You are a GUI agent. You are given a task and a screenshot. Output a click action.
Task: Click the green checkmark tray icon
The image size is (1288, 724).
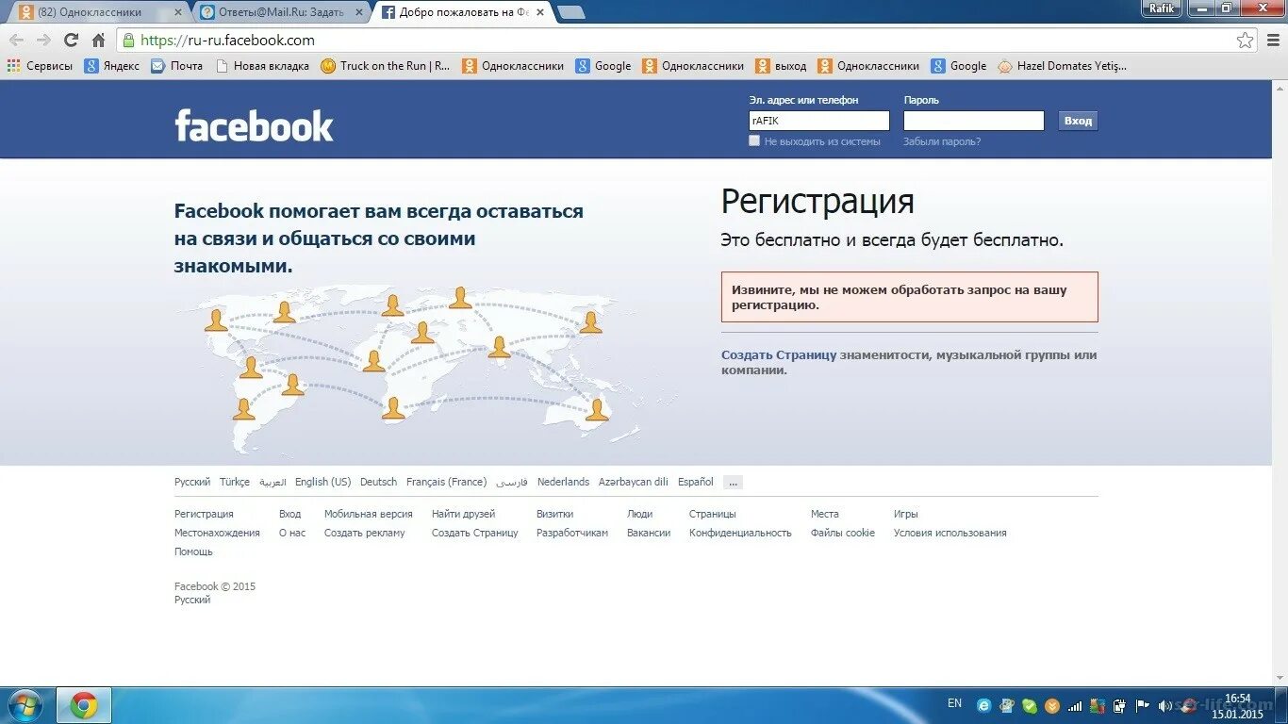[x=1030, y=705]
